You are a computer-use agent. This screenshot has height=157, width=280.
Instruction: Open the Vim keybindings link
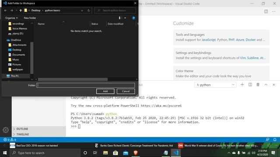pos(243,58)
